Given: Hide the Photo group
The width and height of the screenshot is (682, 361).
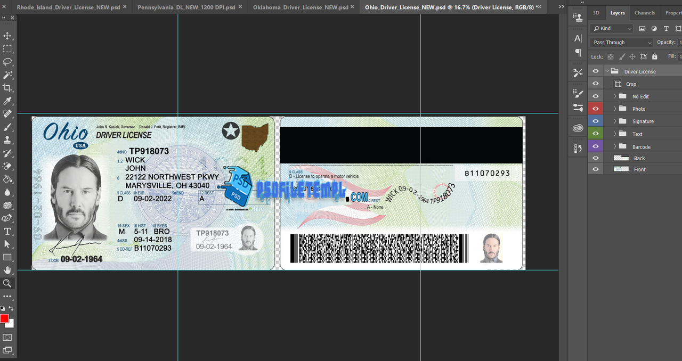Looking at the screenshot, I should point(596,109).
